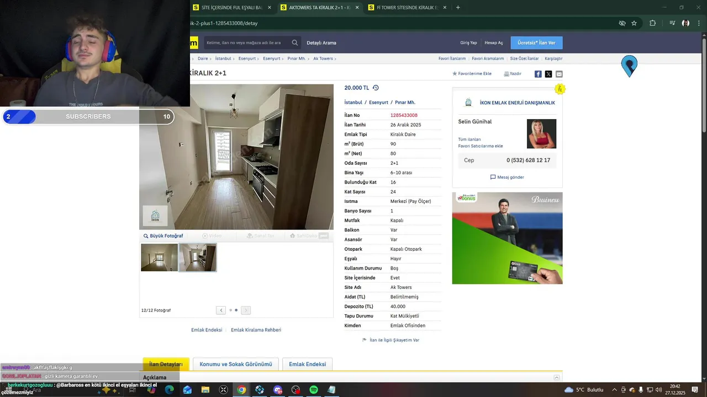Share listing on Facebook
The width and height of the screenshot is (707, 397).
[538, 74]
